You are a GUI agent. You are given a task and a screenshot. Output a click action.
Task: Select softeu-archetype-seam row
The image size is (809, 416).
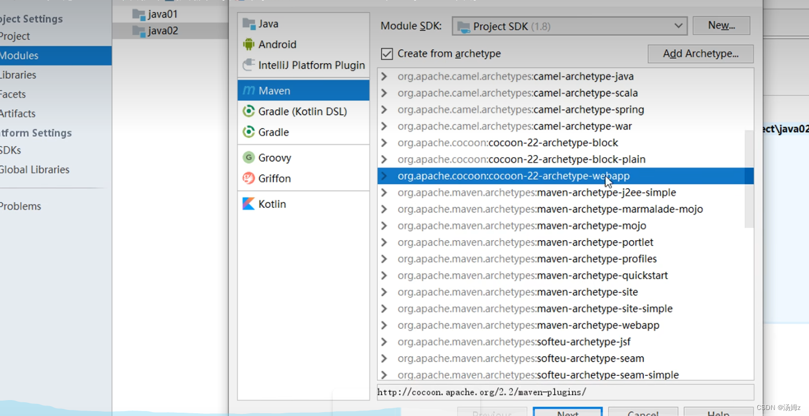pos(565,358)
